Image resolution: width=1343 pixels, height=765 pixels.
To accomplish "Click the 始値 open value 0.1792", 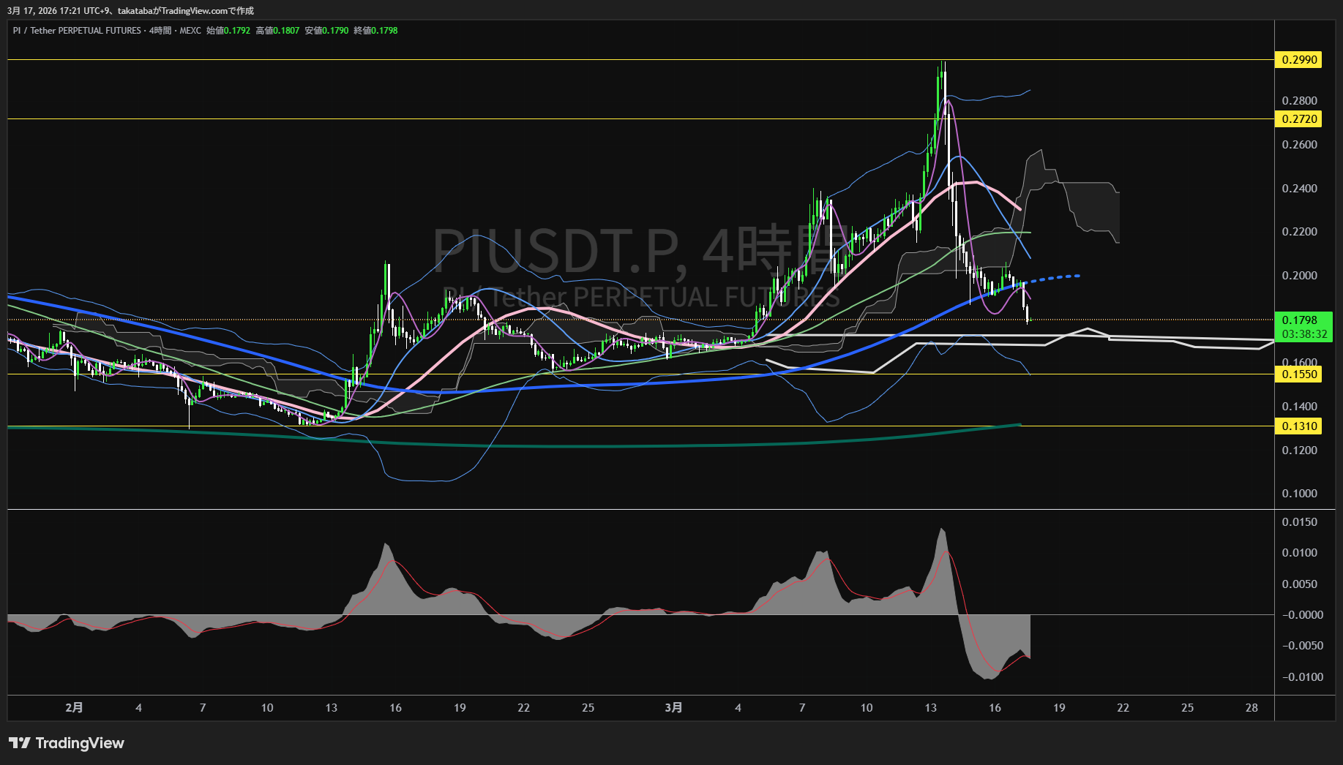I will pyautogui.click(x=236, y=31).
